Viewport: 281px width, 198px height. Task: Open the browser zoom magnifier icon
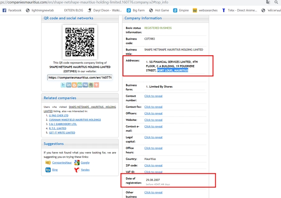(276, 2)
